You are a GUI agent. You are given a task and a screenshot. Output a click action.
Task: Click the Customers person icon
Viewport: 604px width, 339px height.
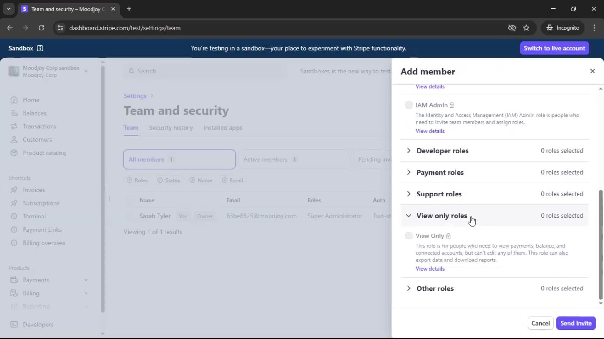(x=14, y=140)
